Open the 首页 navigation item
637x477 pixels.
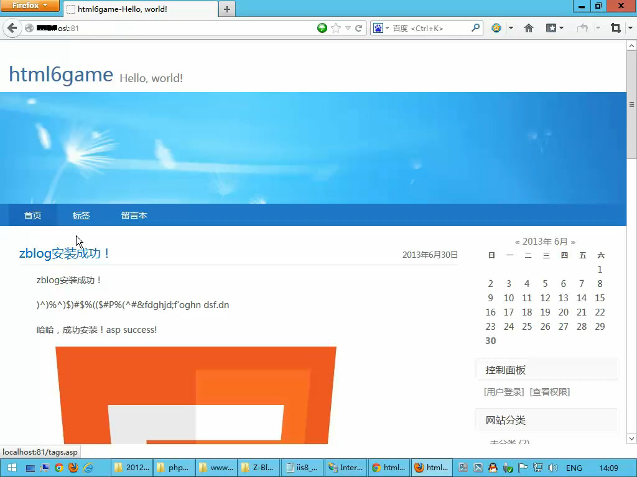(x=32, y=216)
